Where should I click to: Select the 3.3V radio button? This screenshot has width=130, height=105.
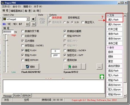point(72,22)
